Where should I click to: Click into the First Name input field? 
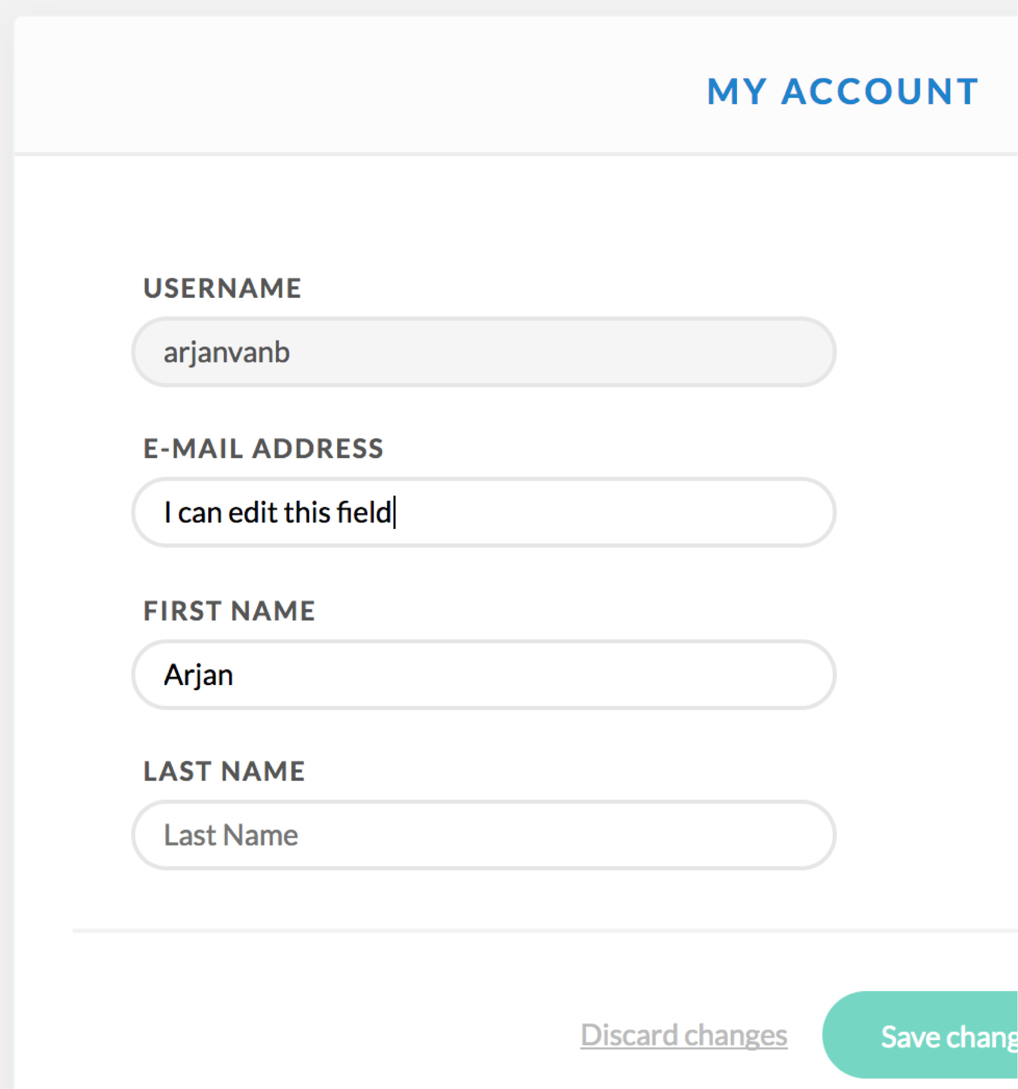[484, 675]
